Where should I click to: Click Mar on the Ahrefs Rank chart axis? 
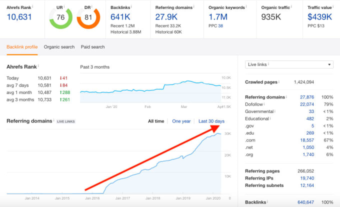coord(184,106)
